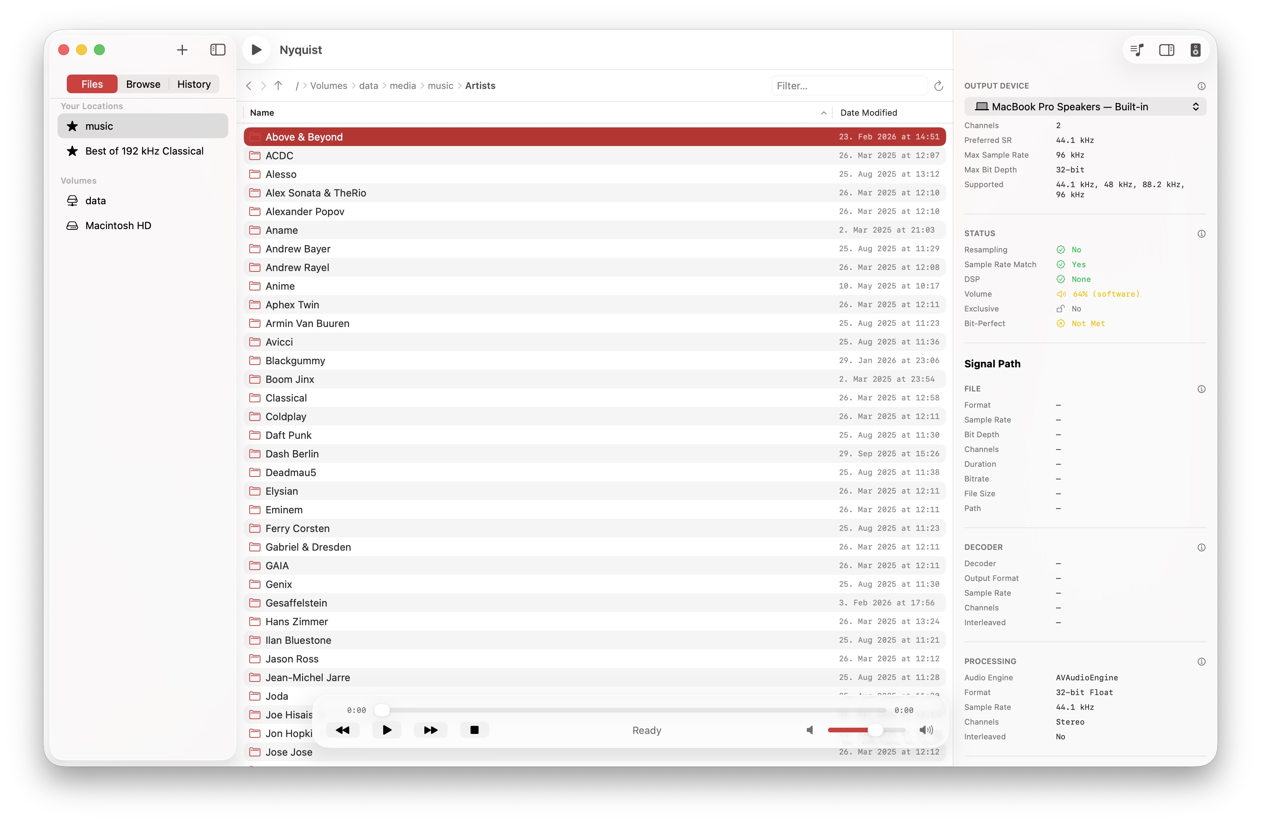Viewport: 1261px width, 824px height.
Task: Click the info icon next to FILE
Action: (x=1201, y=389)
